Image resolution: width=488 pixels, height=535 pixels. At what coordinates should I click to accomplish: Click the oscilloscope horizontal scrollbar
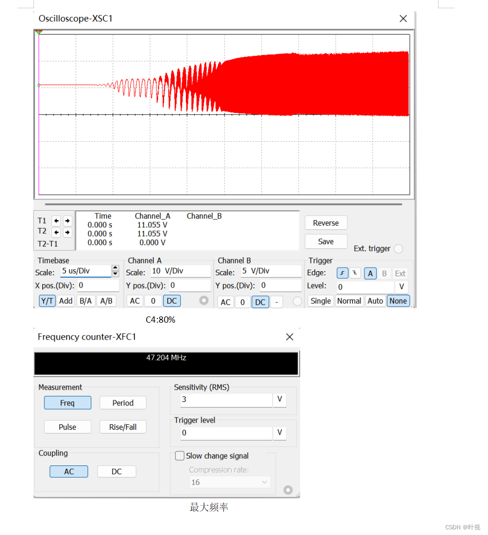[x=223, y=204]
